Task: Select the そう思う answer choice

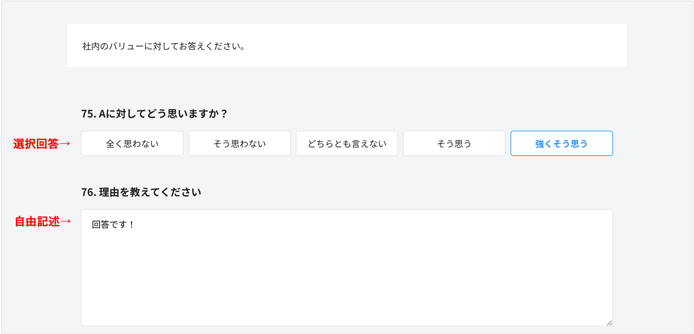Action: 454,143
